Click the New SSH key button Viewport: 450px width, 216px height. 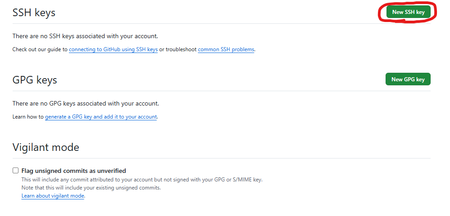click(408, 12)
